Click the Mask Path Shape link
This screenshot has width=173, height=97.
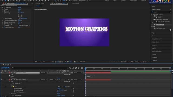pyautogui.click(x=59, y=89)
